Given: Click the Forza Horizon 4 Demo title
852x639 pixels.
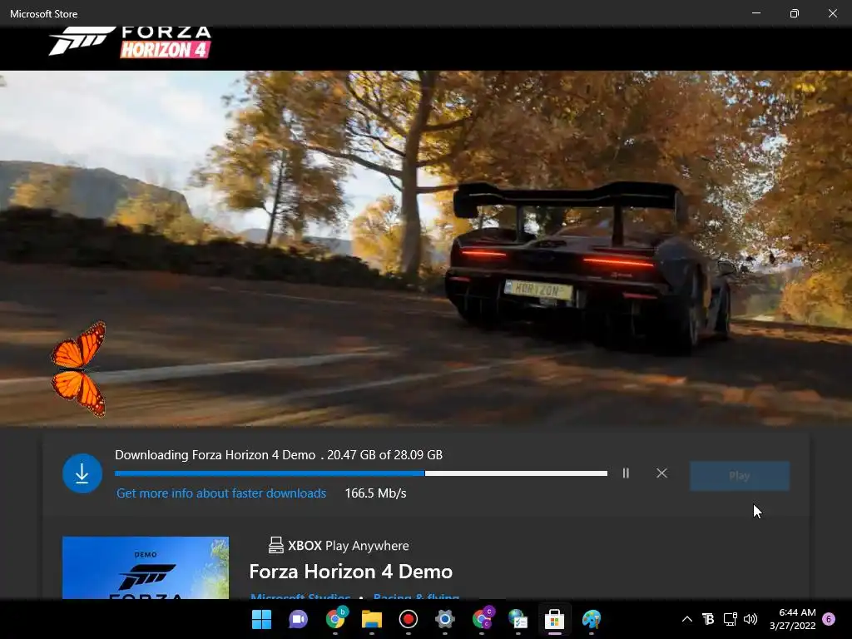Looking at the screenshot, I should (350, 572).
